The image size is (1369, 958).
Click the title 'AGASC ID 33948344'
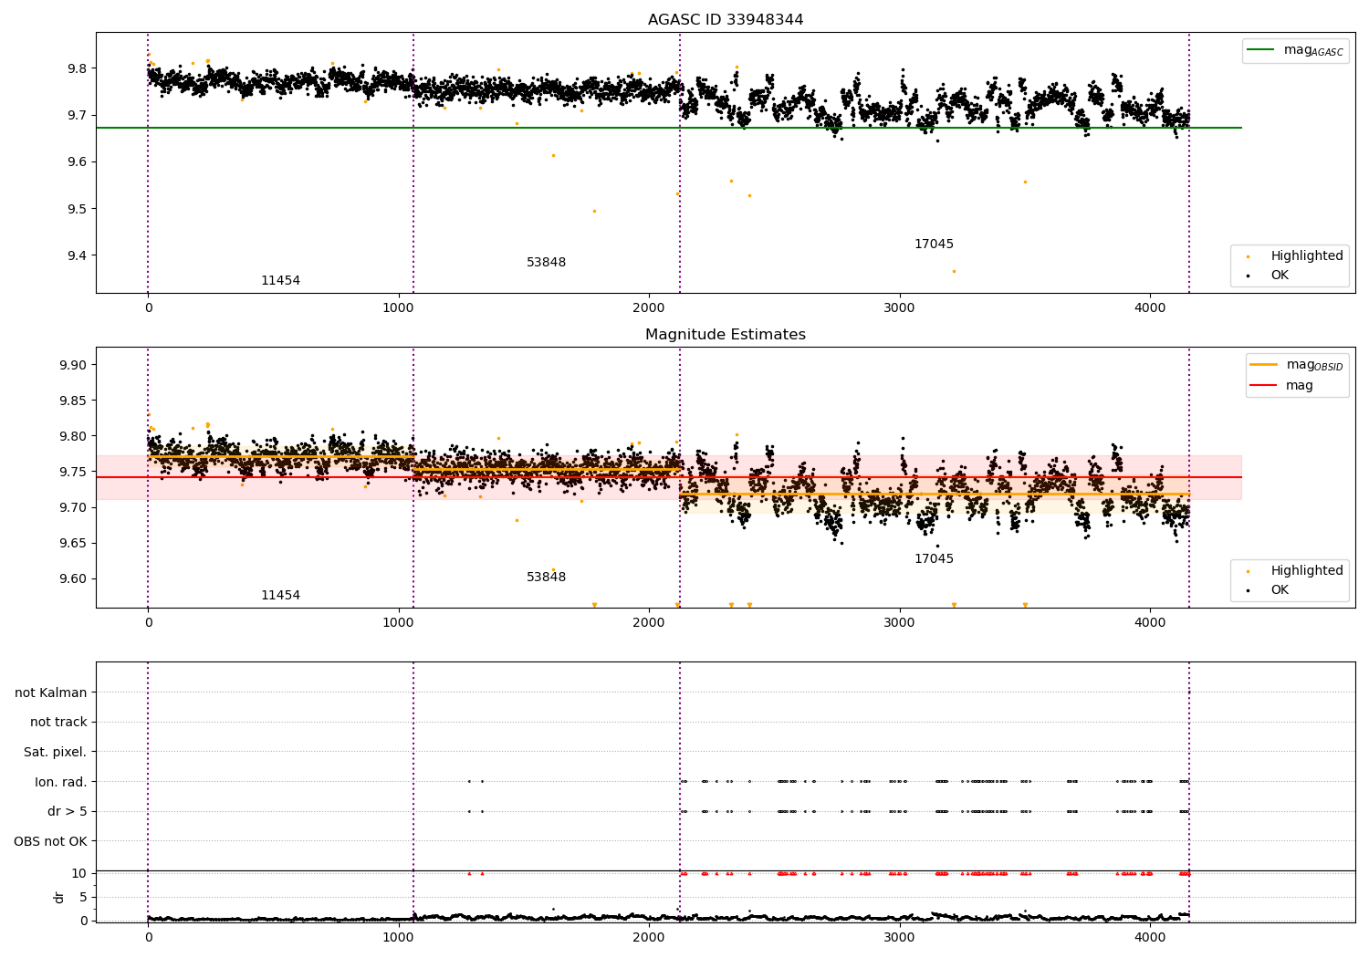coord(726,20)
